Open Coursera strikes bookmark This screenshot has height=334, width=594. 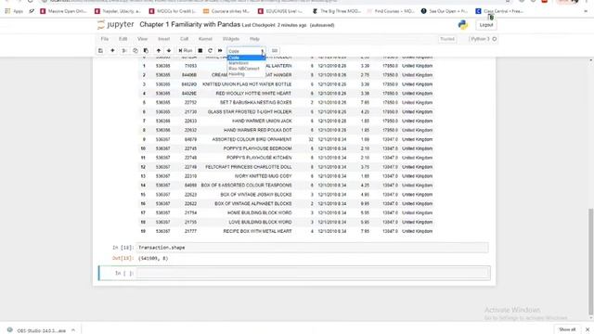tap(226, 11)
